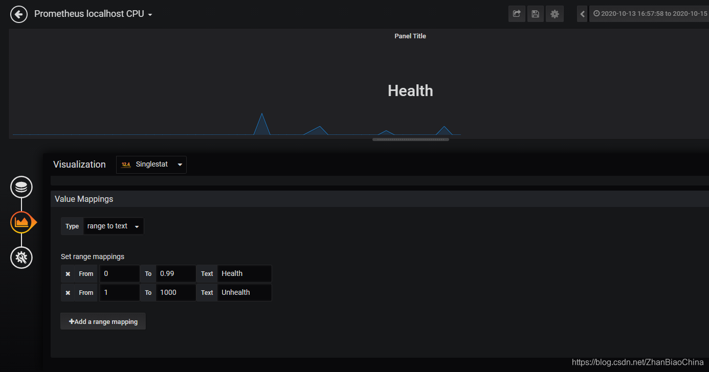Go back using the arrow button
Image resolution: width=709 pixels, height=372 pixels.
coord(19,14)
